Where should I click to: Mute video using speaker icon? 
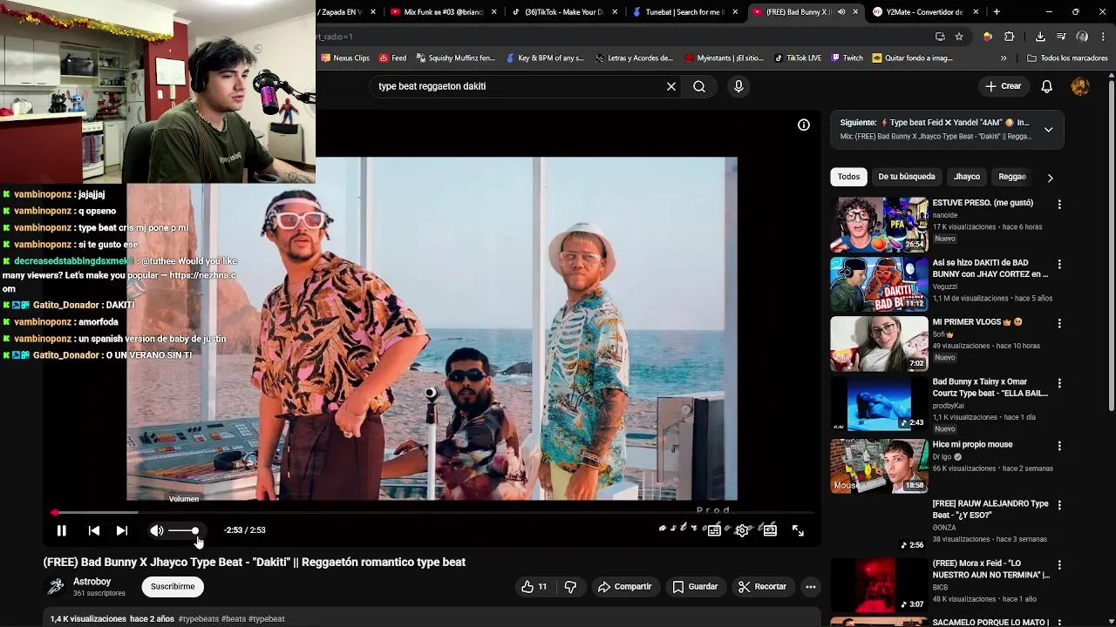tap(157, 530)
